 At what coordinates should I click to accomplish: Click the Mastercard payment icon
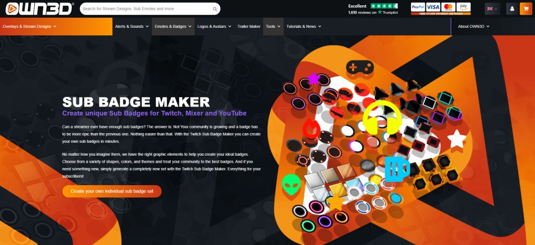448,7
